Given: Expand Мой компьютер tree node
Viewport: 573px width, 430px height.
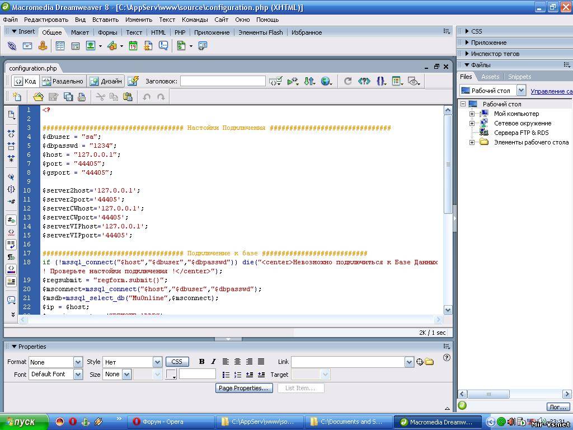Looking at the screenshot, I should [472, 114].
